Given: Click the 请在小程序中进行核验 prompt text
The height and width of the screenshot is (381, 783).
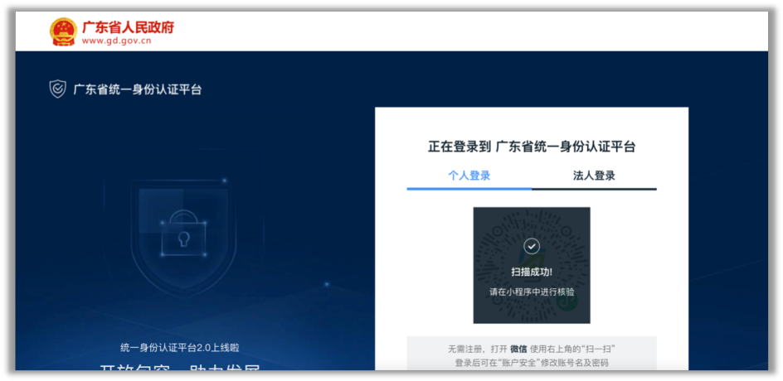Looking at the screenshot, I should 532,292.
